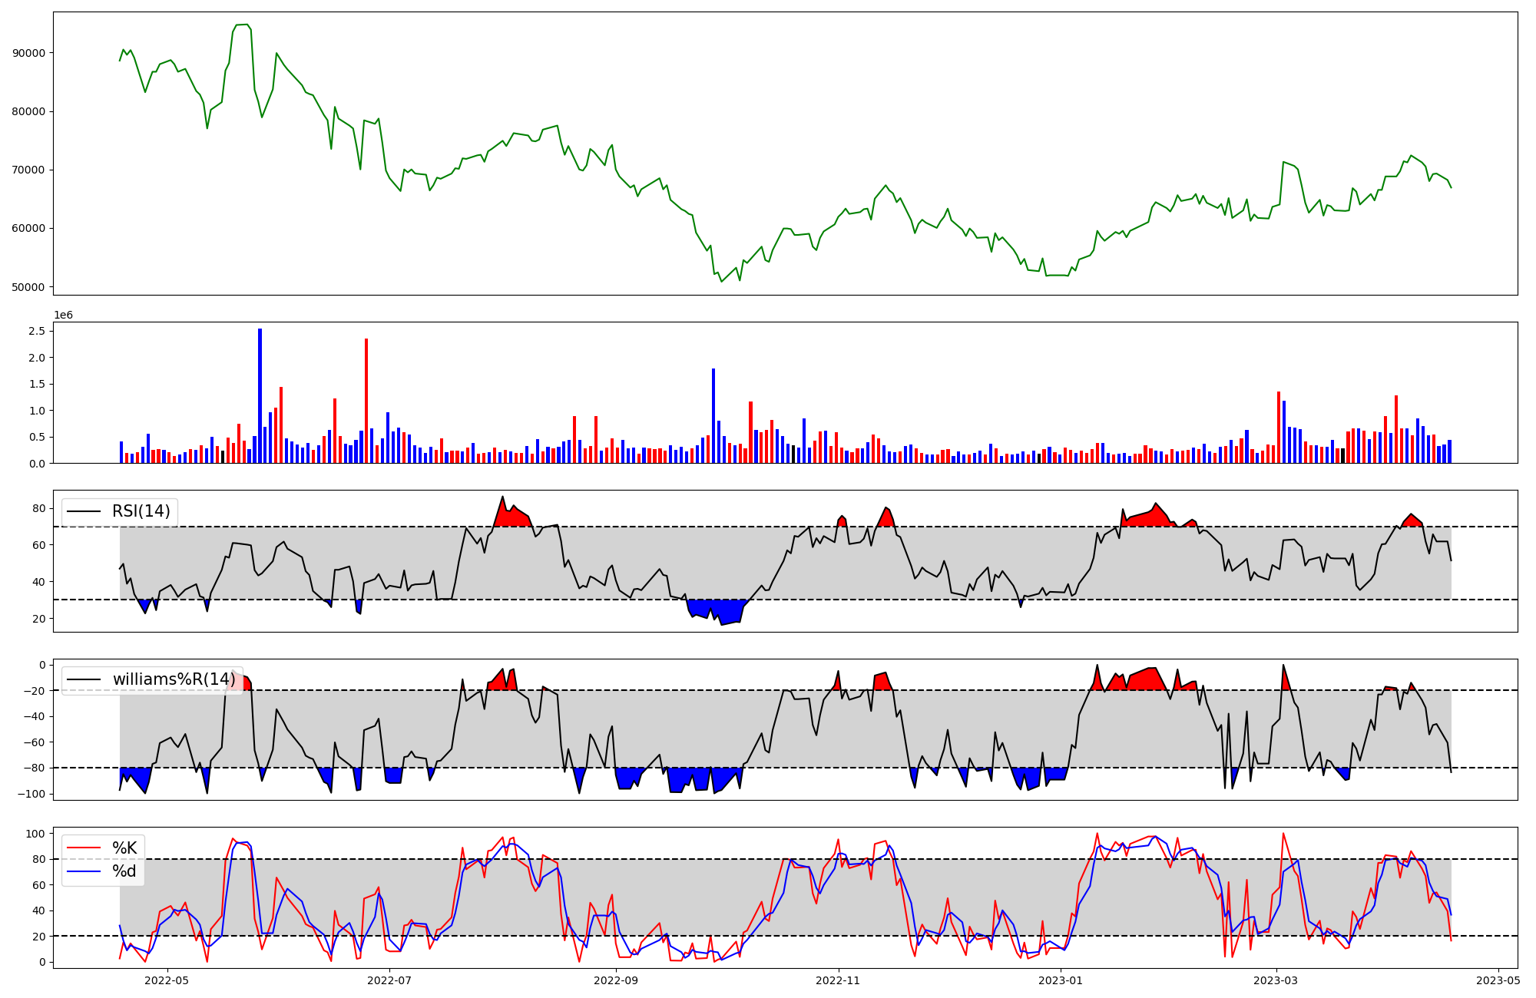The image size is (1536, 998).
Task: Click the 2023-03 x-axis date label
Action: tap(1276, 980)
